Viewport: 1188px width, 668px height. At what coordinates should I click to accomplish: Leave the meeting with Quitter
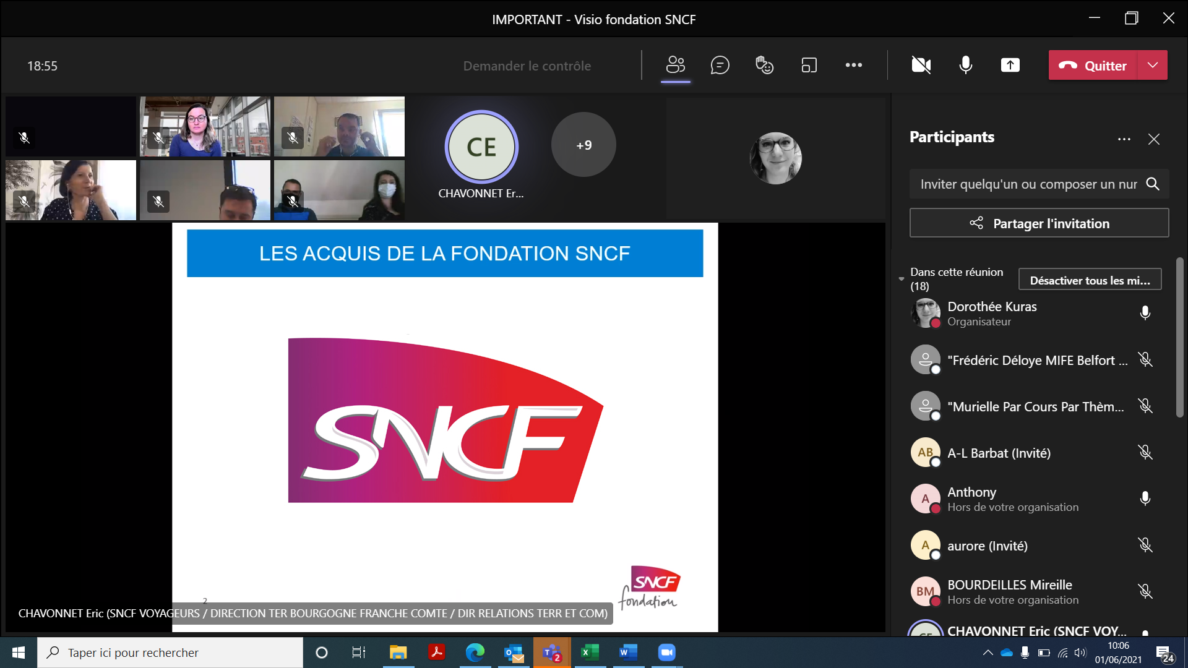(1093, 65)
